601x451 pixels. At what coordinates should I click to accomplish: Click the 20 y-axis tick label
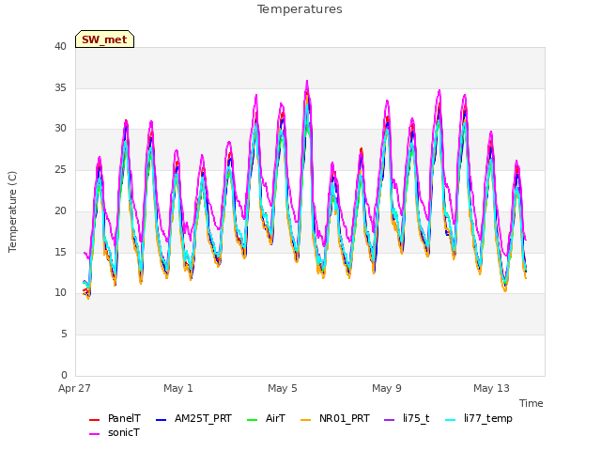(60, 210)
